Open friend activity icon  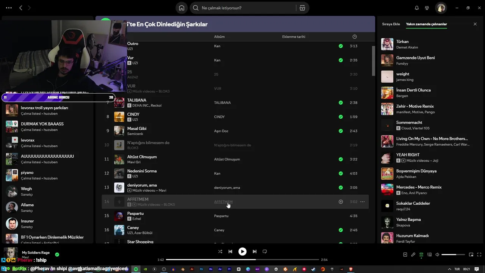[427, 8]
